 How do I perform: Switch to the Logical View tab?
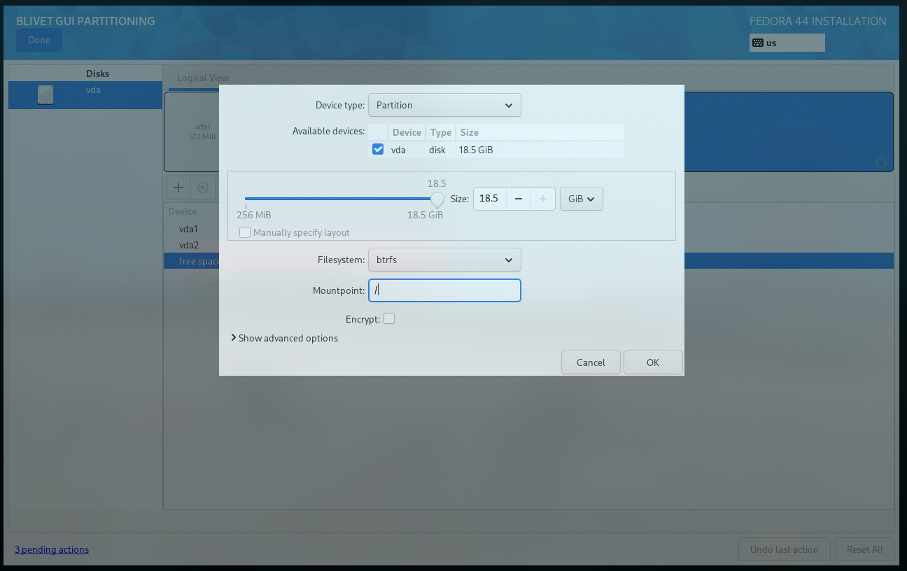203,78
